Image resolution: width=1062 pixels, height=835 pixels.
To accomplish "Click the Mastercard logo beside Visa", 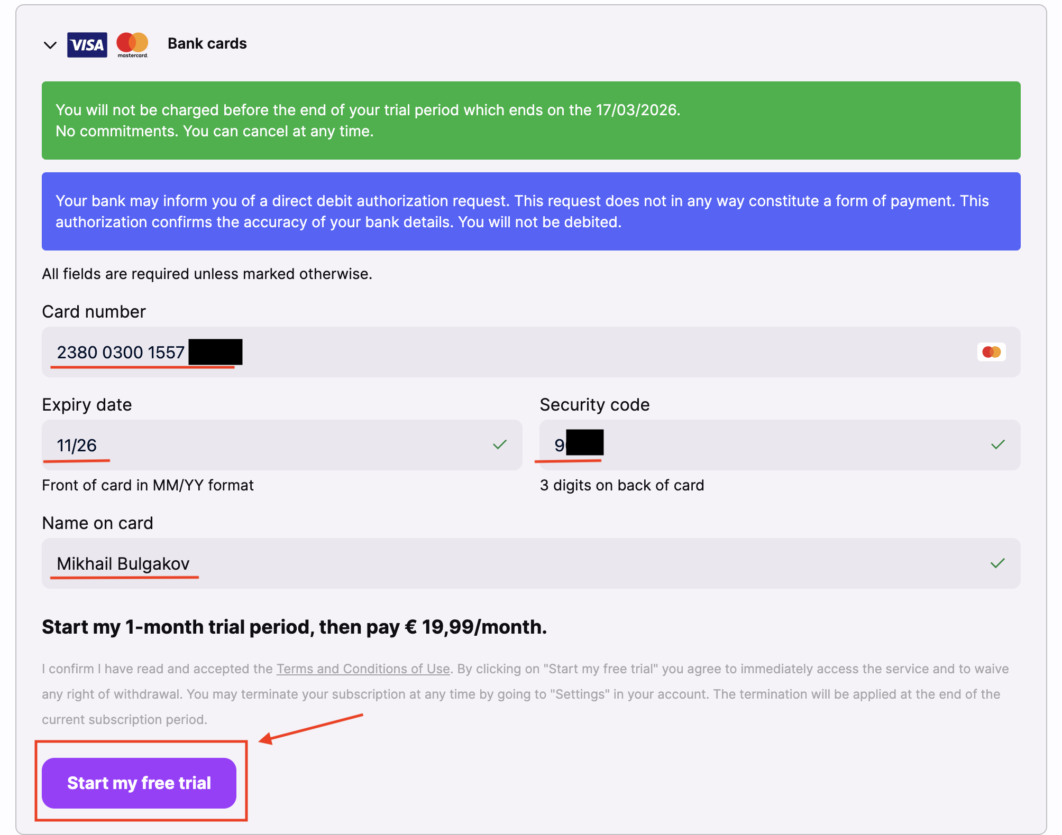I will (132, 44).
